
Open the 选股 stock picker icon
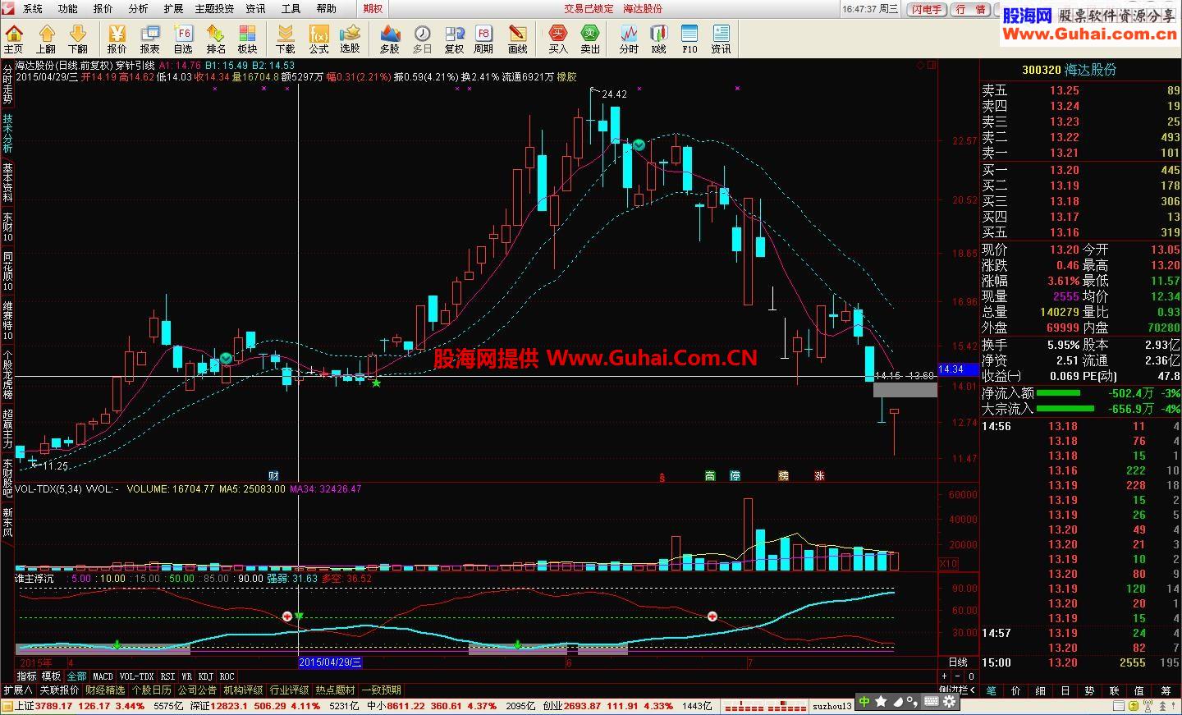pos(350,39)
